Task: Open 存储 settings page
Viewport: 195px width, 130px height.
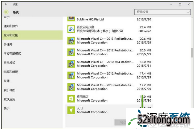Action: click(x=32, y=81)
